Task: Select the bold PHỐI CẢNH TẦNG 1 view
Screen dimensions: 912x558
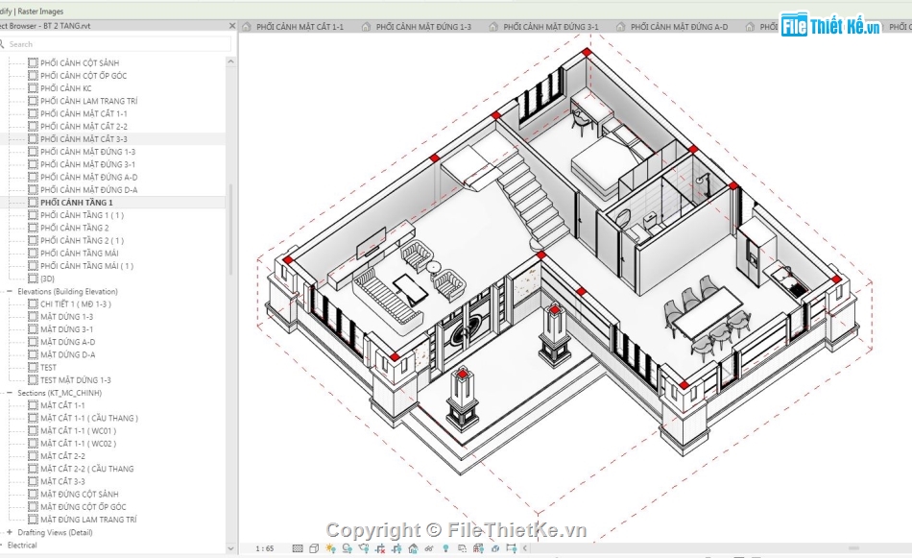Action: (77, 203)
